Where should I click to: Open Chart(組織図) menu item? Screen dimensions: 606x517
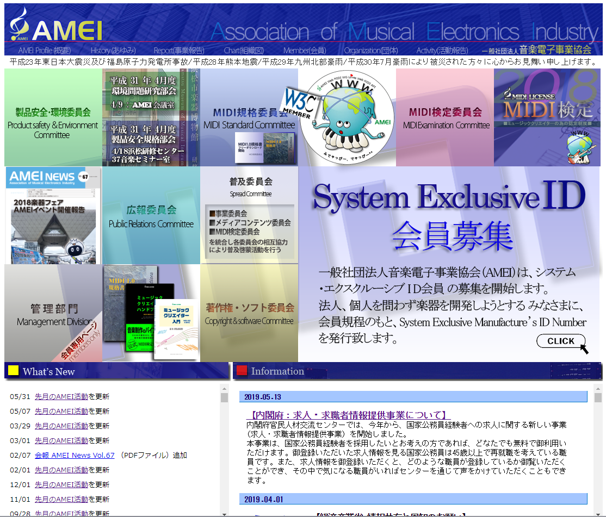click(x=244, y=51)
